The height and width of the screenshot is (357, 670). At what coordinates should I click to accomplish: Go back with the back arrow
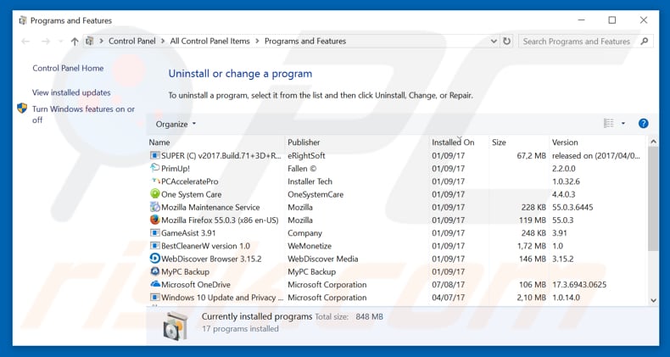(x=25, y=42)
